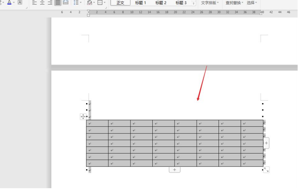Viewport: 298px width, 189px height.
Task: Align paragraph text to the left
Action: (34, 2)
